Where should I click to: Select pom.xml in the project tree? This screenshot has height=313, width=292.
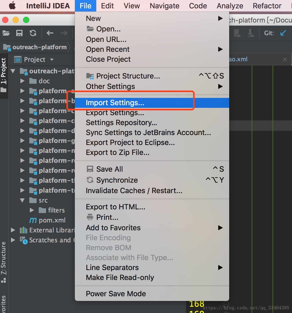tap(52, 220)
